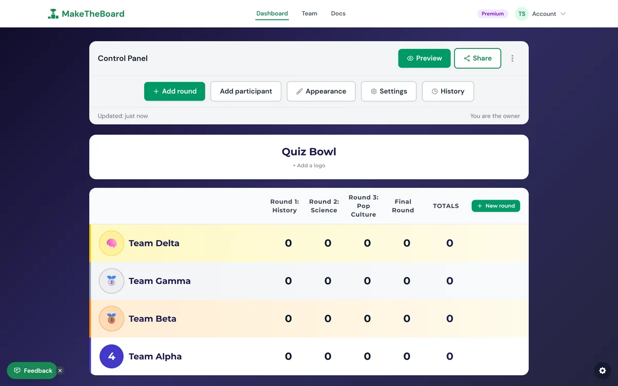Click the TOTALS column header

[x=446, y=206]
